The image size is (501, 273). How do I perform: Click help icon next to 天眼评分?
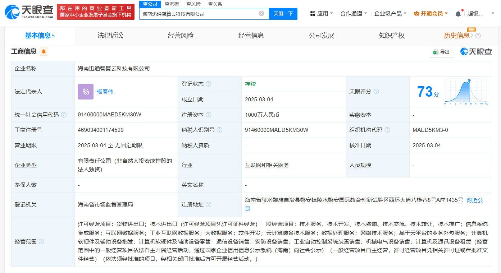pyautogui.click(x=376, y=92)
